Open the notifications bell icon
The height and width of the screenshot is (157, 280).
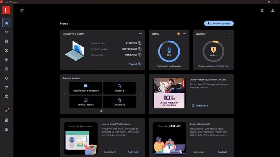click(262, 10)
